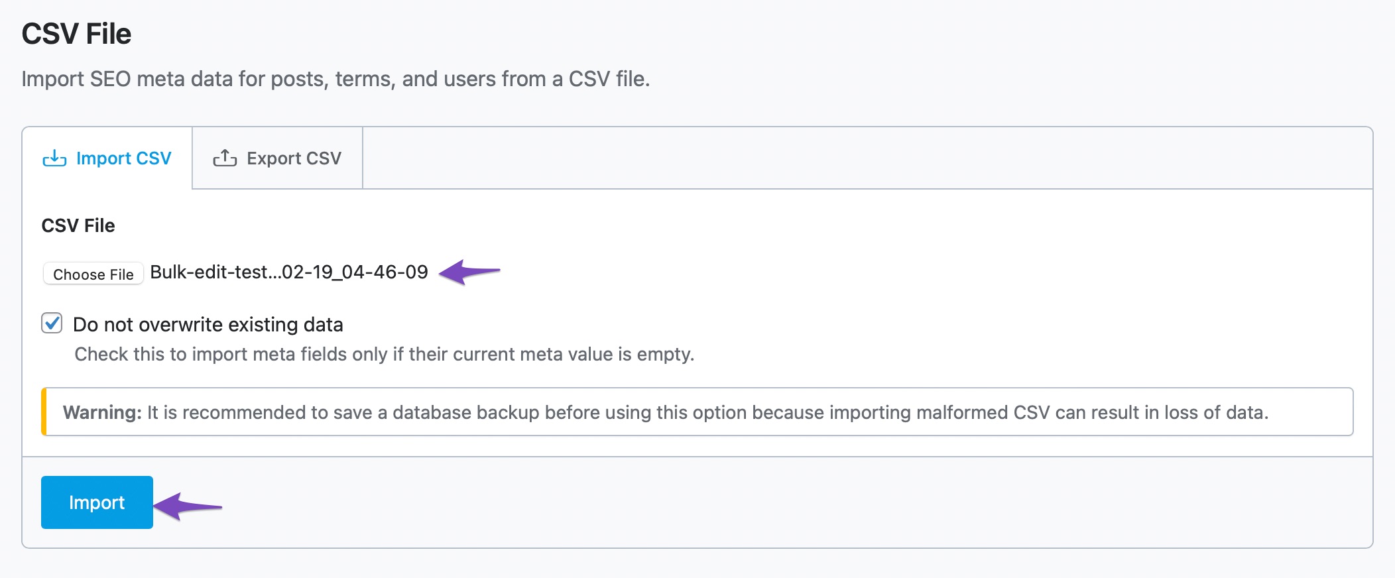Click the blue Import button

(x=97, y=502)
